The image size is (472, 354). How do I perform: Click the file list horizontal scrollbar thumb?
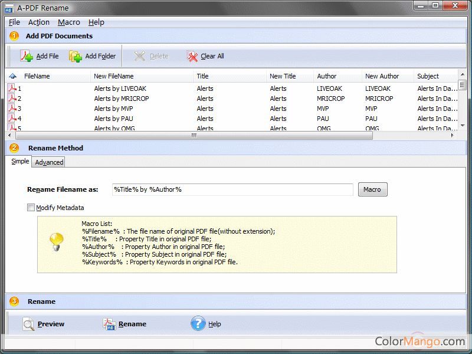(x=194, y=136)
